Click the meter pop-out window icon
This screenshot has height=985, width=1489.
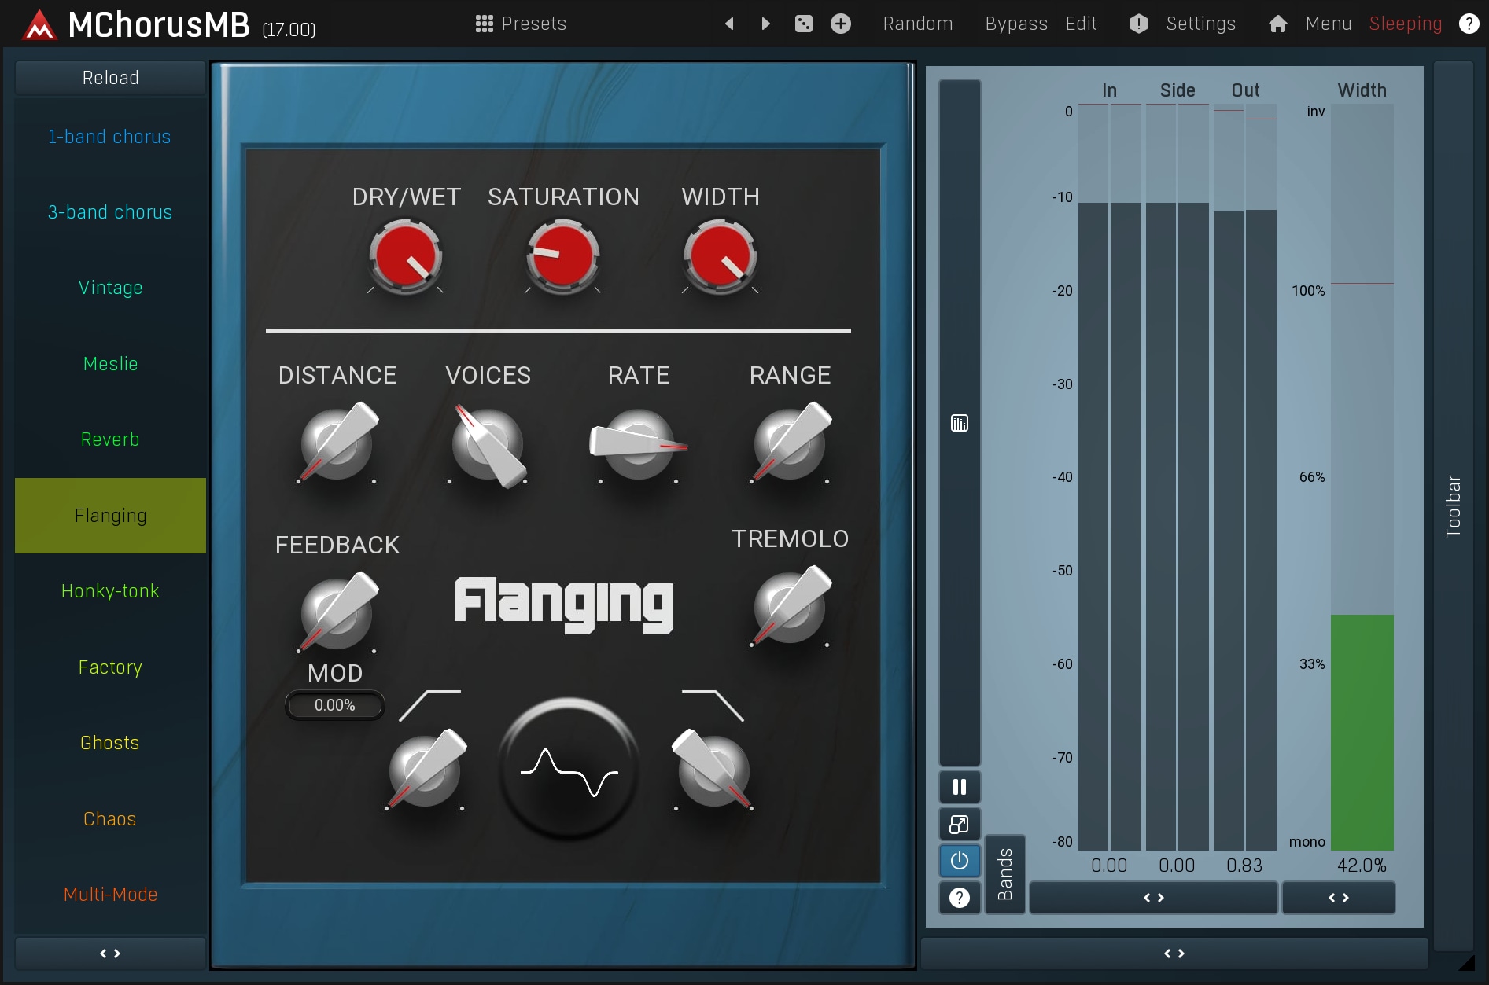(x=959, y=824)
